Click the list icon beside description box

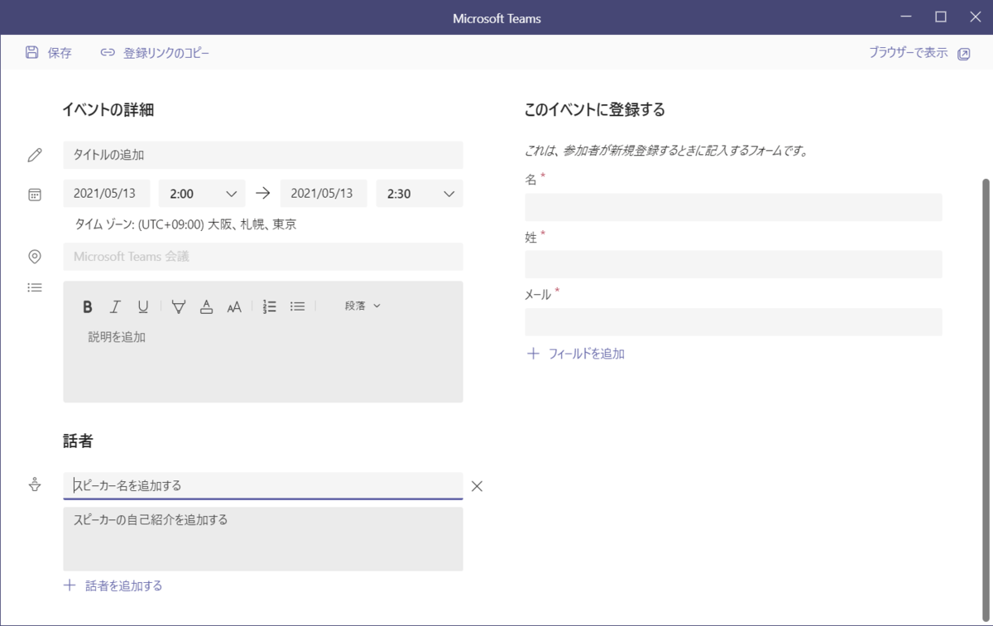point(35,288)
